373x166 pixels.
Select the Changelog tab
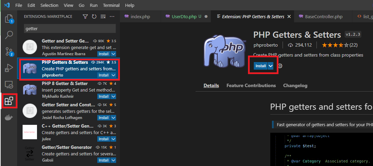295,85
